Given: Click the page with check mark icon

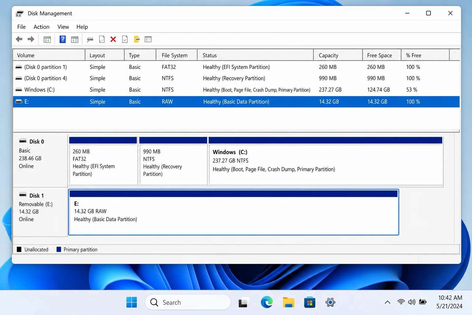Looking at the screenshot, I should pos(102,39).
